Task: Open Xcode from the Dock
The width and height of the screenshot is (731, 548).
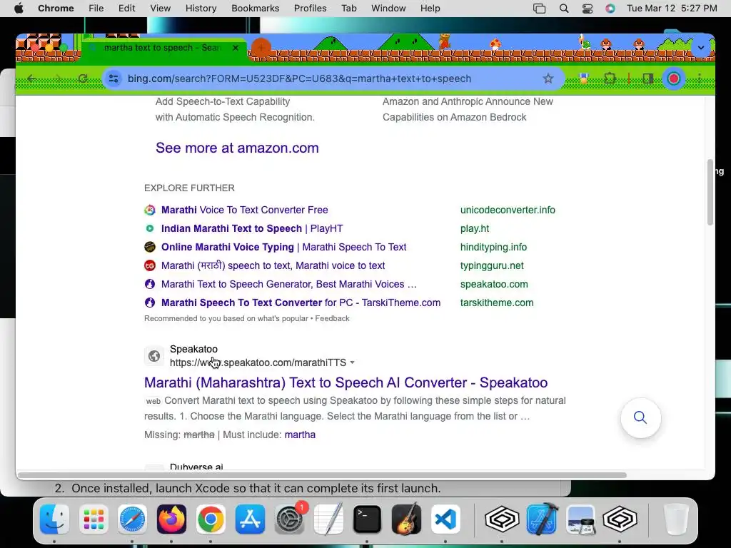Action: (542, 519)
